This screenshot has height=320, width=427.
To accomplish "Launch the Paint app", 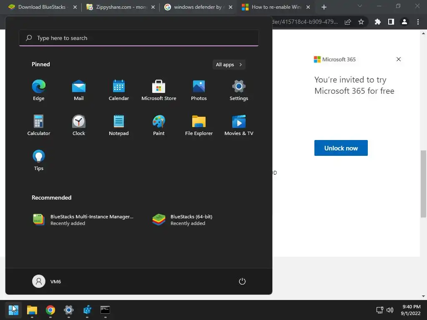I will [x=159, y=125].
